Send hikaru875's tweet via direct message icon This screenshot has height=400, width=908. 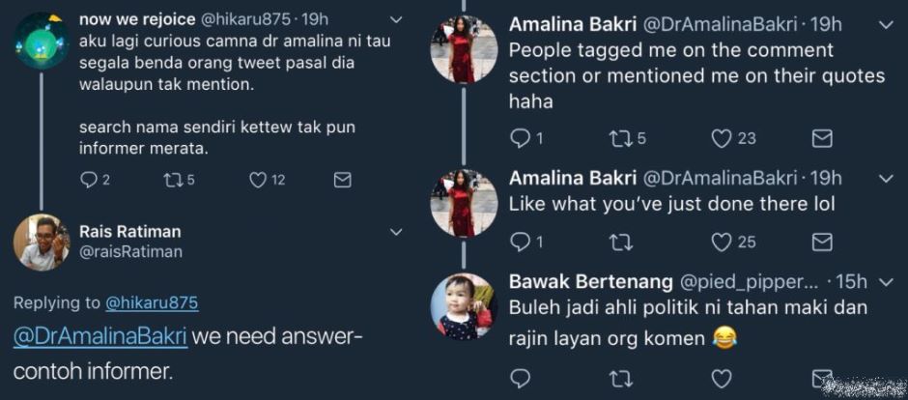coord(342,180)
